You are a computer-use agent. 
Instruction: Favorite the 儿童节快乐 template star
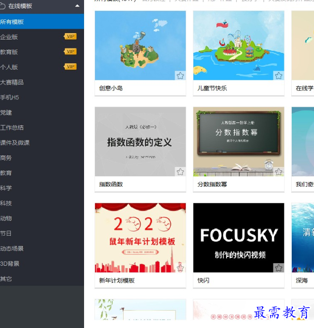tap(278, 76)
